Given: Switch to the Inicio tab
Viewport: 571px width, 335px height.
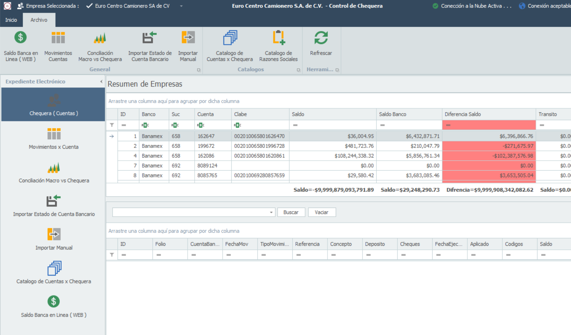Looking at the screenshot, I should pos(11,20).
